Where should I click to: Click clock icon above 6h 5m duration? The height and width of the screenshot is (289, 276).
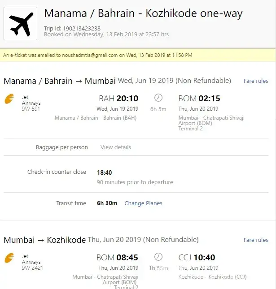pos(158,98)
